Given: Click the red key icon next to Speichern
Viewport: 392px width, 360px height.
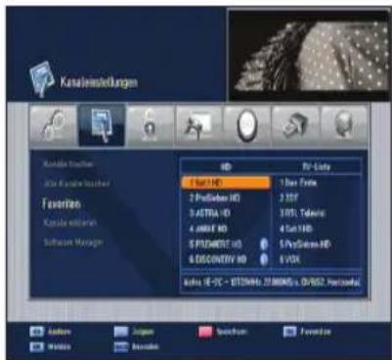Looking at the screenshot, I should tap(205, 332).
